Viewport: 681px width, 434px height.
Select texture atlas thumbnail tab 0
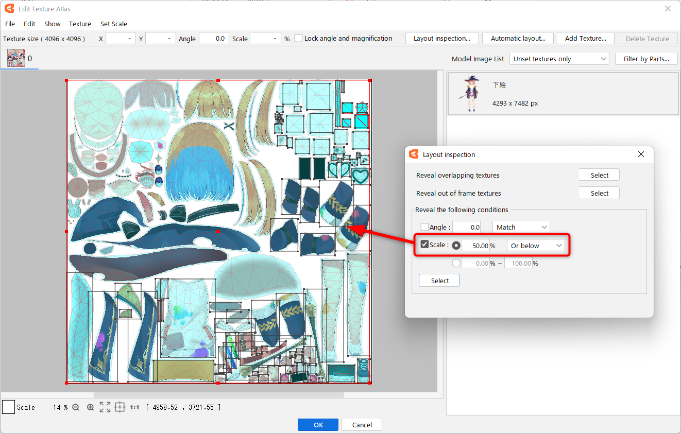16,58
